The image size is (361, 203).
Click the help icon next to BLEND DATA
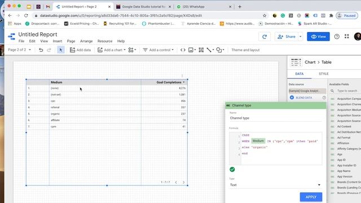[324, 98]
